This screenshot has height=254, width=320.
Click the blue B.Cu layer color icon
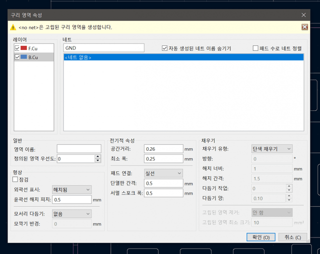24,57
